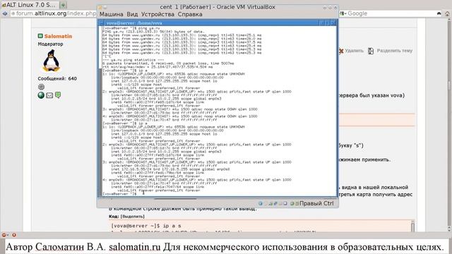The height and width of the screenshot is (254, 452).
Task: Click the split-topic page icon
Action: tap(371, 51)
